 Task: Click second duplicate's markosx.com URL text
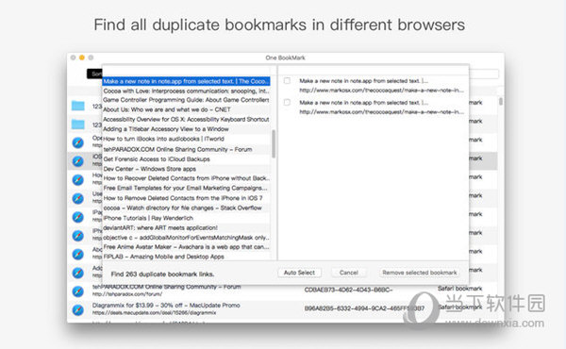[381, 112]
